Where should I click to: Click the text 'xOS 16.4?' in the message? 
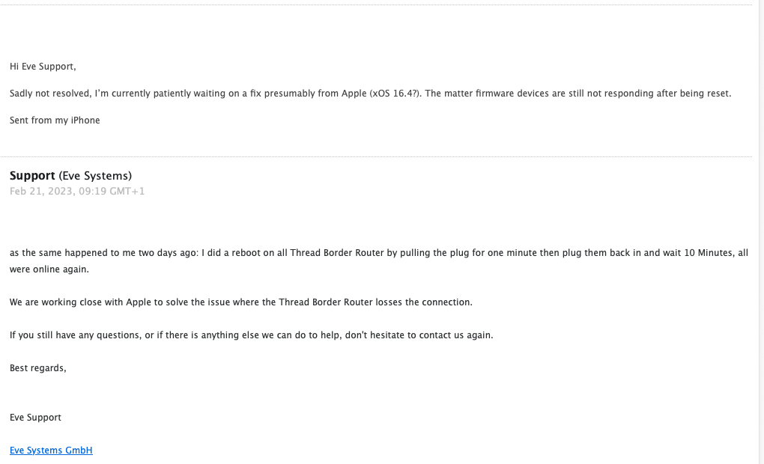click(x=395, y=94)
